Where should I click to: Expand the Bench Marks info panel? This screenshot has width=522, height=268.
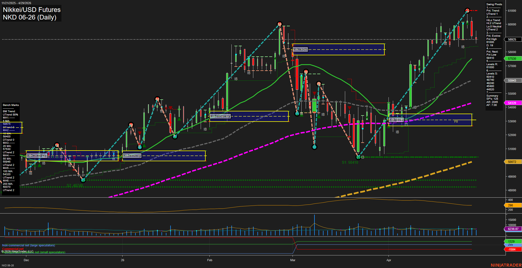pyautogui.click(x=10, y=105)
